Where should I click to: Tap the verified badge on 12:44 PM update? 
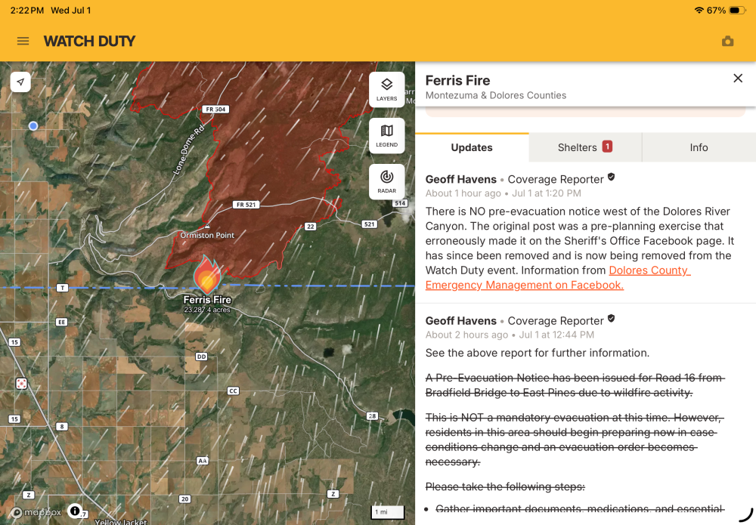click(x=611, y=319)
